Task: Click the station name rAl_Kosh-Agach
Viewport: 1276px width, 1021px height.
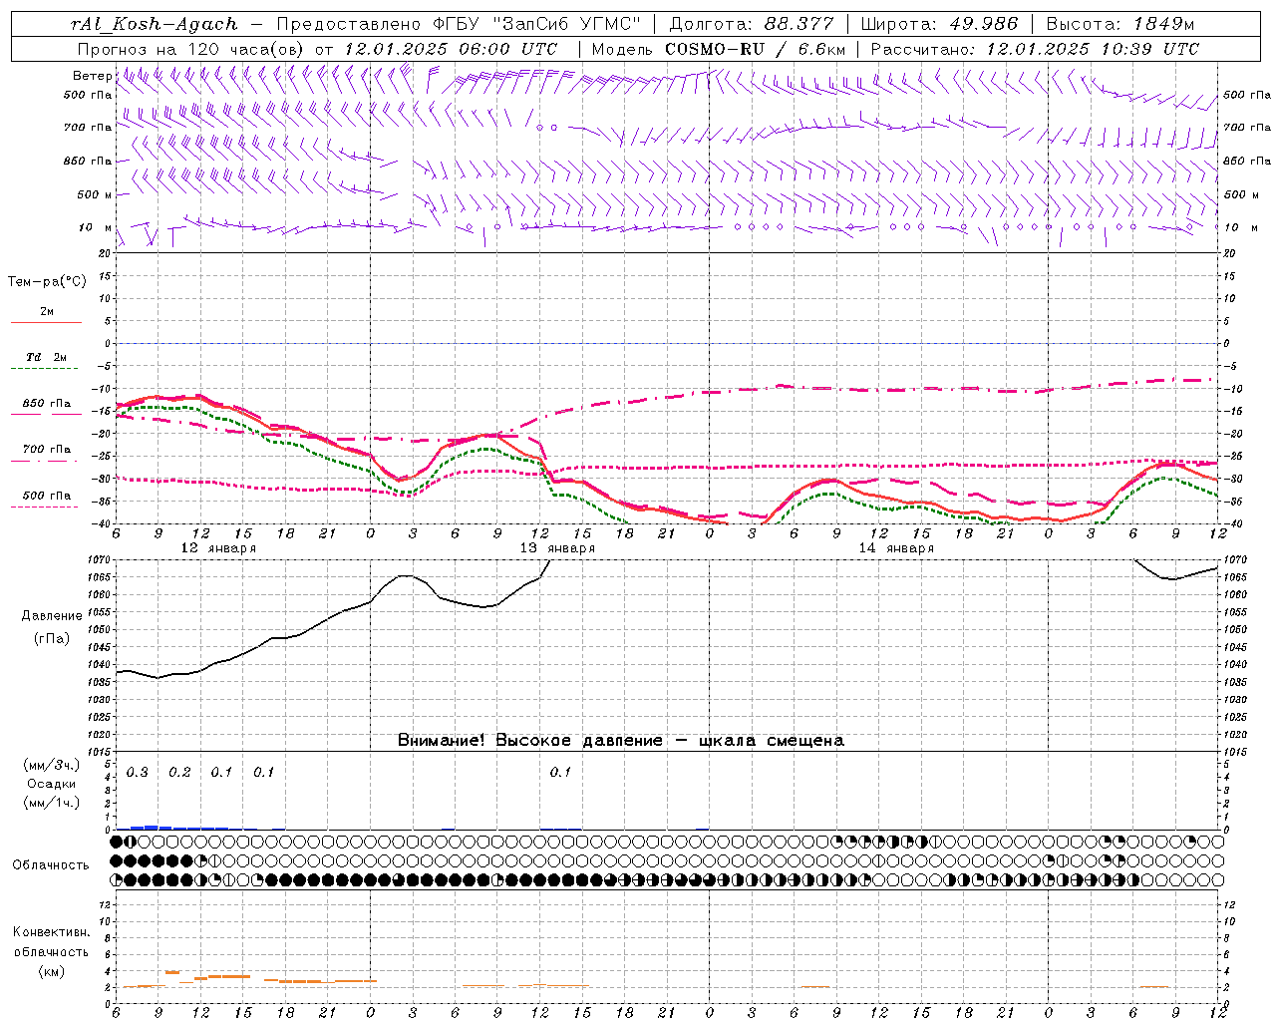Action: click(156, 24)
